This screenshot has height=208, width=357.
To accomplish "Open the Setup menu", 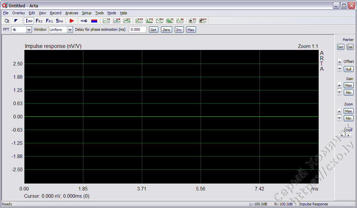I will point(87,13).
